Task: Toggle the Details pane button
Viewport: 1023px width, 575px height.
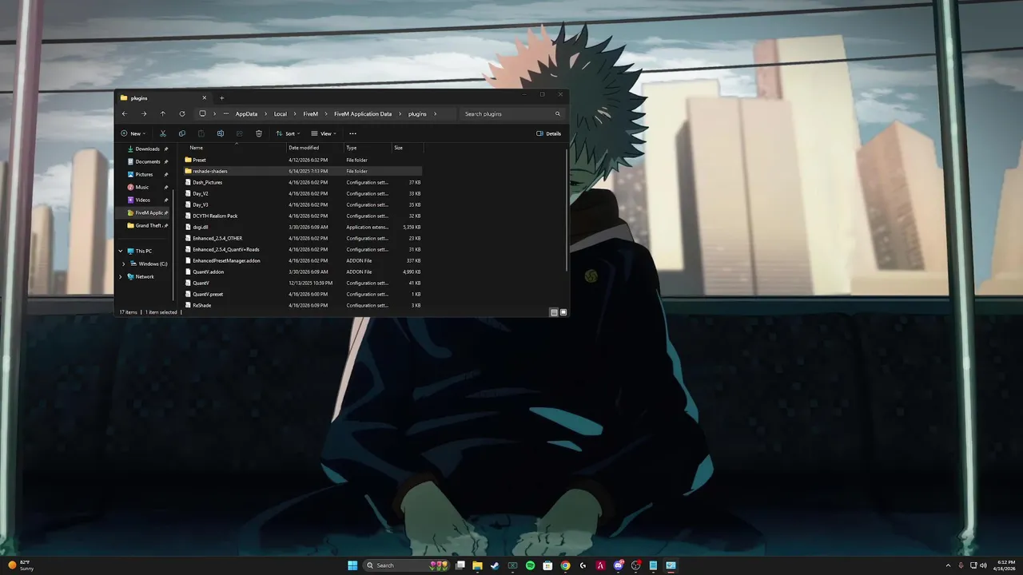Action: click(549, 133)
